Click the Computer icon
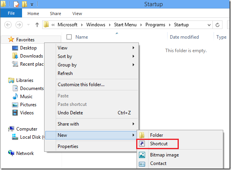The height and width of the screenshot is (170, 231). (x=11, y=129)
